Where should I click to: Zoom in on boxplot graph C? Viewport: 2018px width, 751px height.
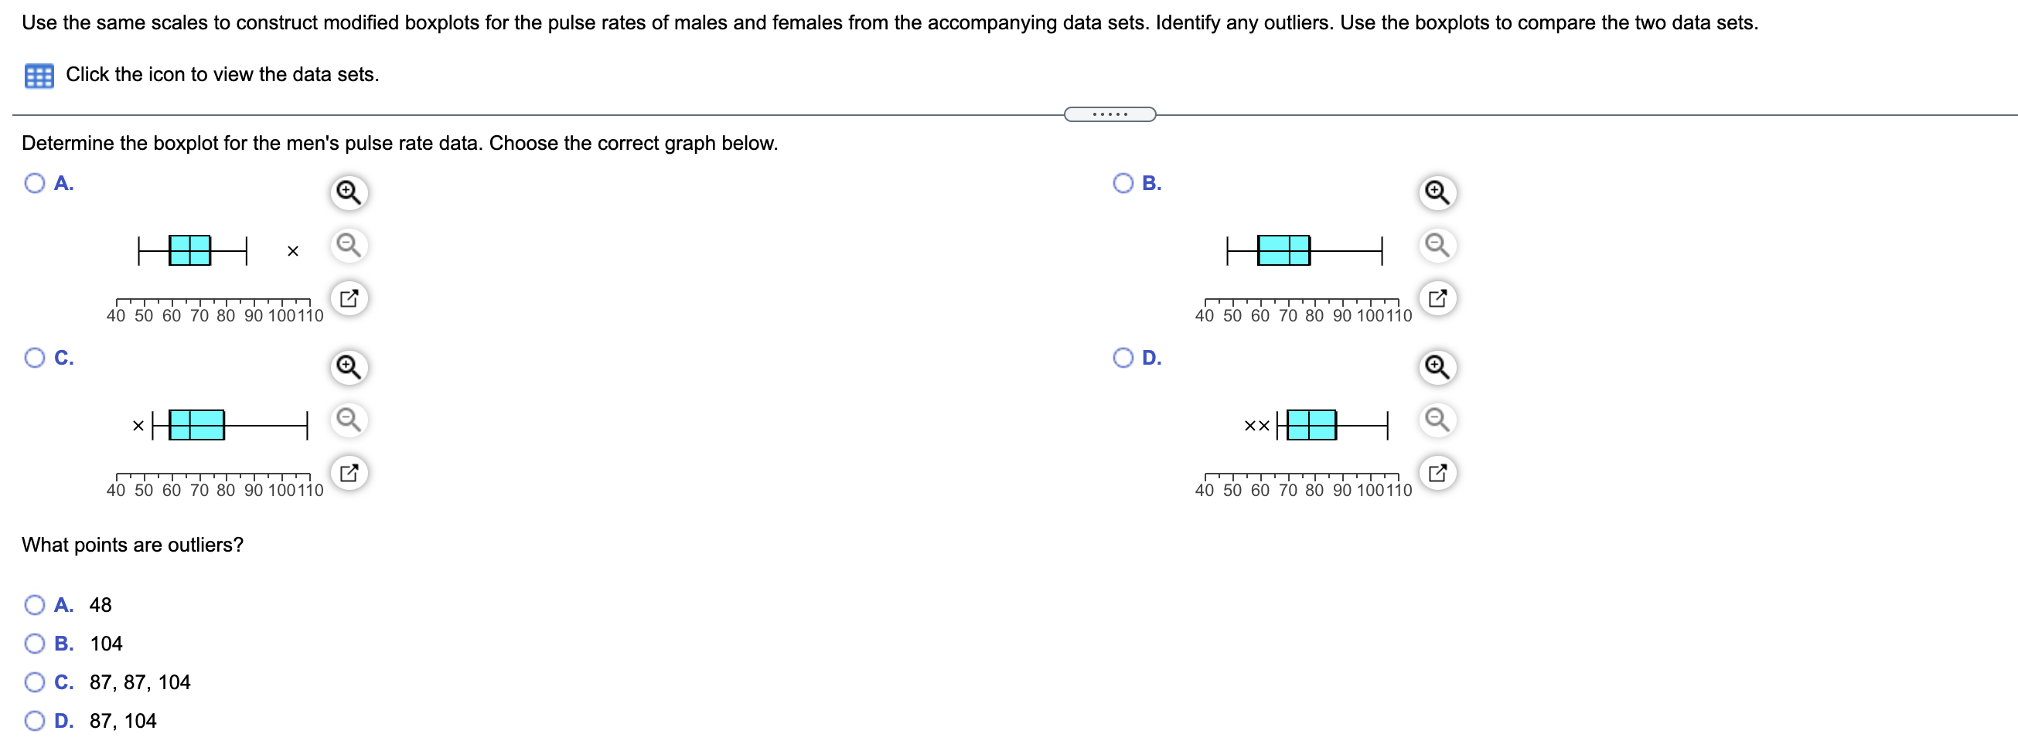tap(349, 366)
